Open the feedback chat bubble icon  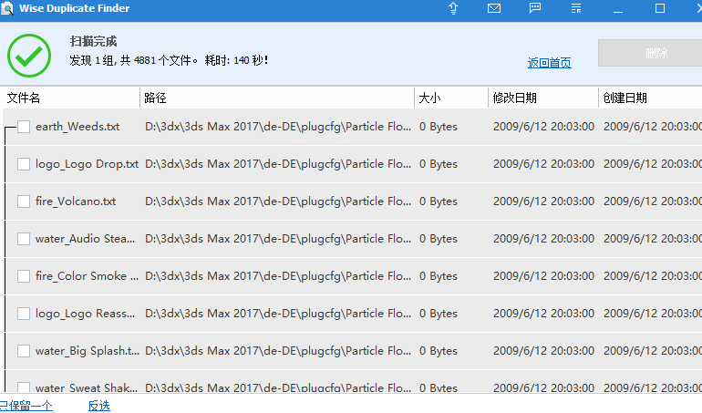click(535, 8)
